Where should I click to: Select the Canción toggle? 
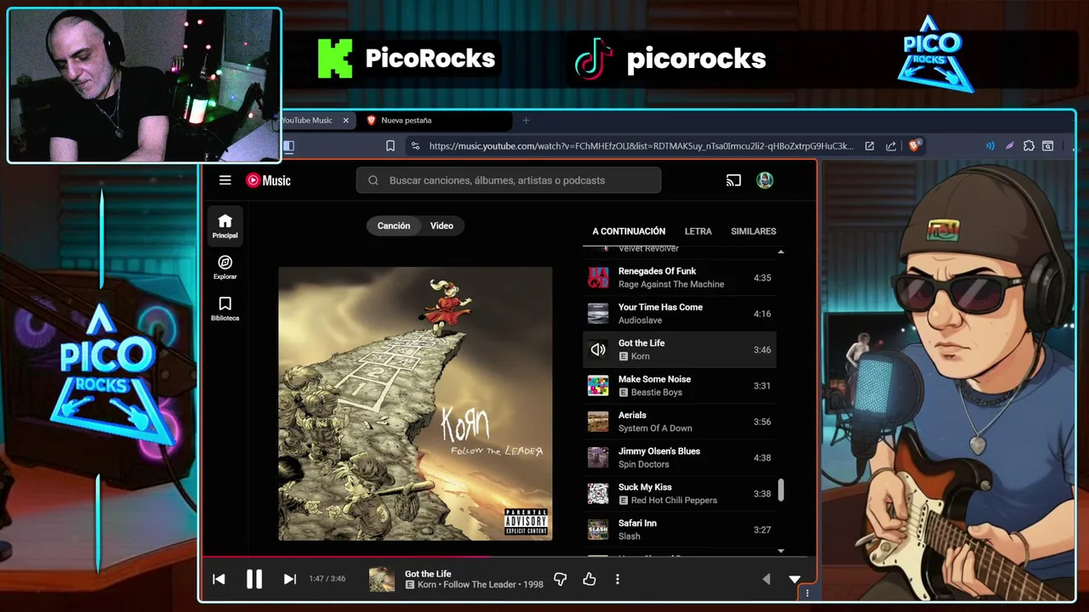point(394,226)
